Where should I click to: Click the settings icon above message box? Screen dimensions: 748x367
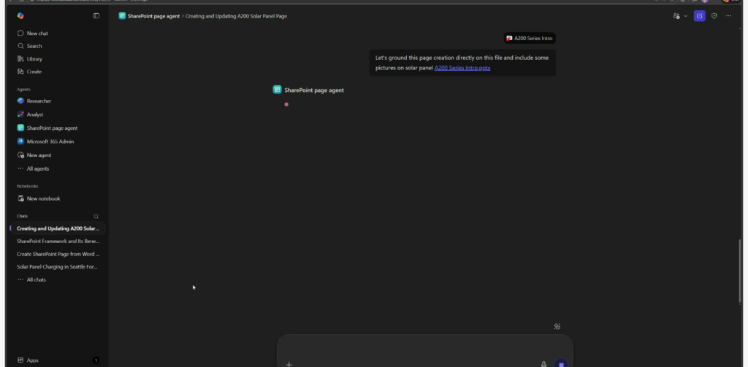click(x=557, y=326)
